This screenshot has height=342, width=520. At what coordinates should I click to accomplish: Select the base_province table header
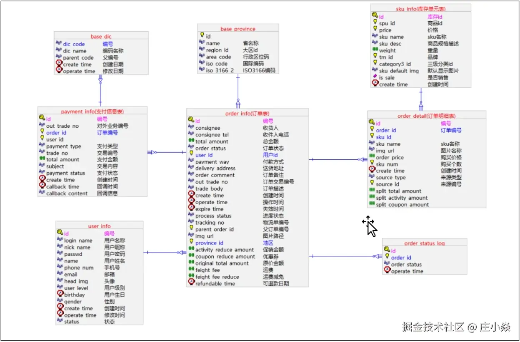click(x=238, y=29)
